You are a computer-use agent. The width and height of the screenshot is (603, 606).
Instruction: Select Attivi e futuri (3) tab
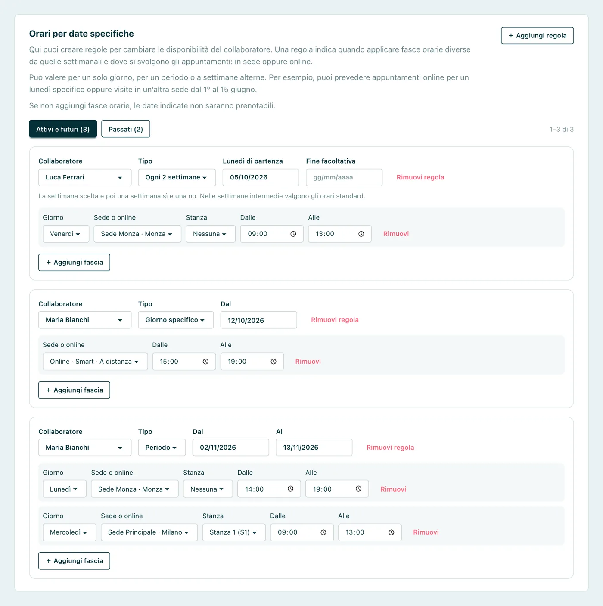63,129
